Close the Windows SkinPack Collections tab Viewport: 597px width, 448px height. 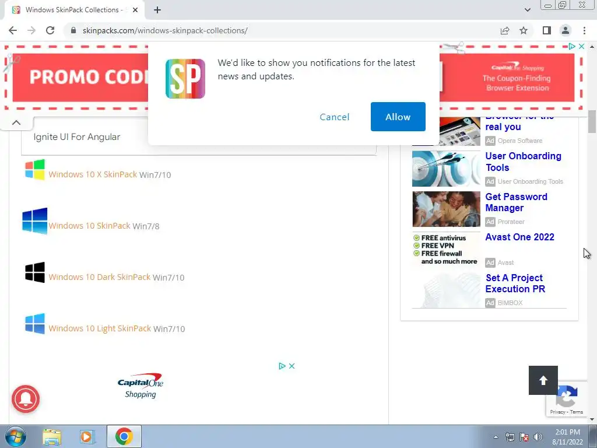[x=135, y=10]
